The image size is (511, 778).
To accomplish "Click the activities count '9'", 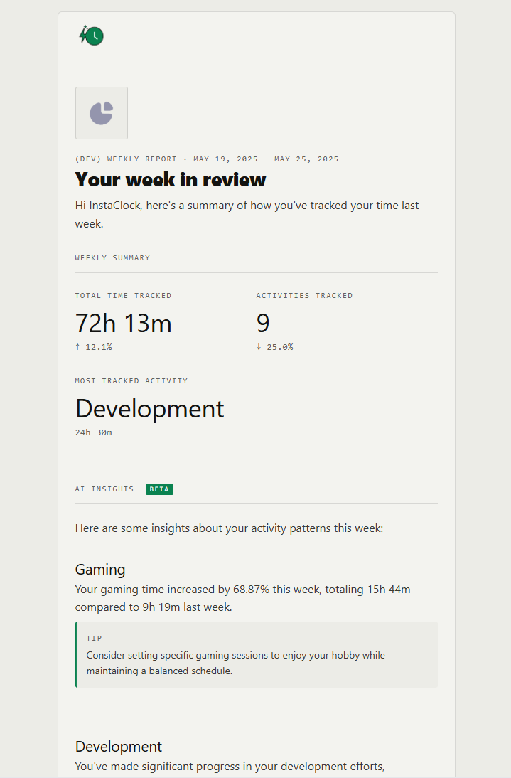I will pos(263,323).
